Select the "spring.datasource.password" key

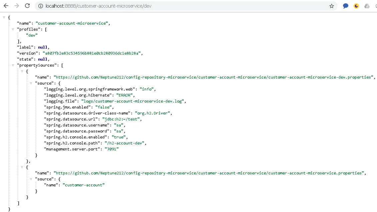pyautogui.click(x=77, y=131)
